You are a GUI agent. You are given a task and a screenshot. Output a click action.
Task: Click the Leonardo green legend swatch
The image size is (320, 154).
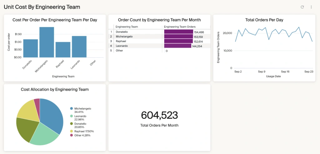[72, 116]
